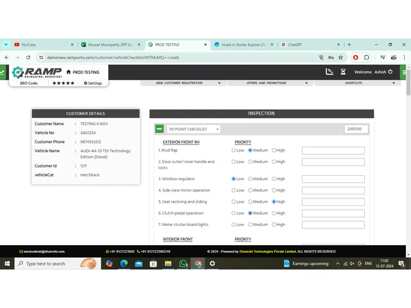Open the Shortcuts menu
This screenshot has width=411, height=308.
[x=357, y=83]
